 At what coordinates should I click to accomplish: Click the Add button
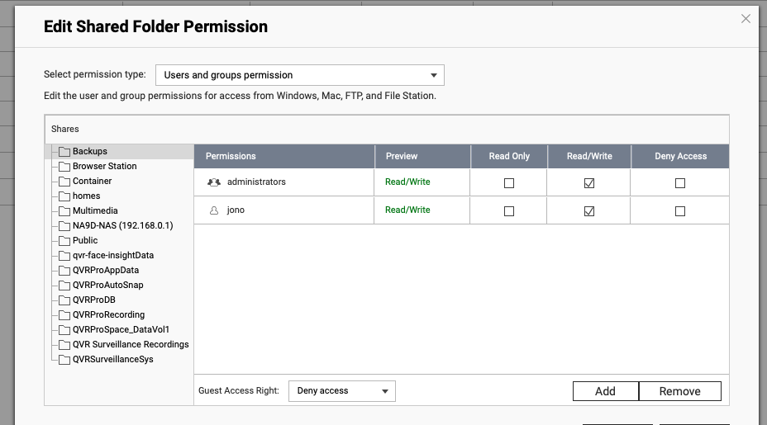coord(605,391)
